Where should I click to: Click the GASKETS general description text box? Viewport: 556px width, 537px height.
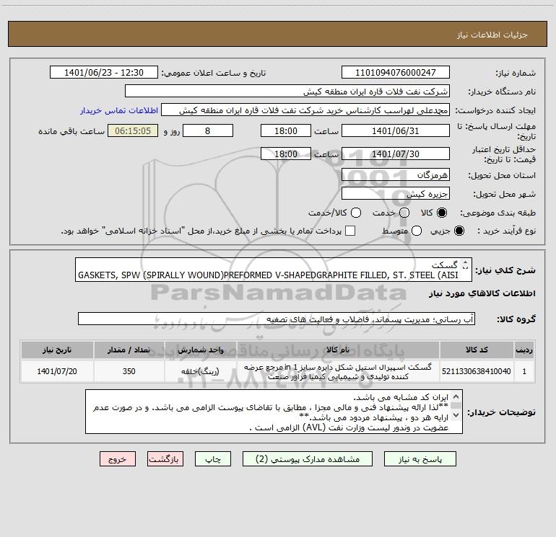tap(274, 270)
